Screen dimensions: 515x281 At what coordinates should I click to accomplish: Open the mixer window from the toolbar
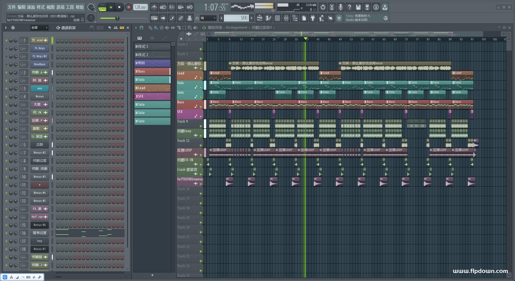point(286,18)
